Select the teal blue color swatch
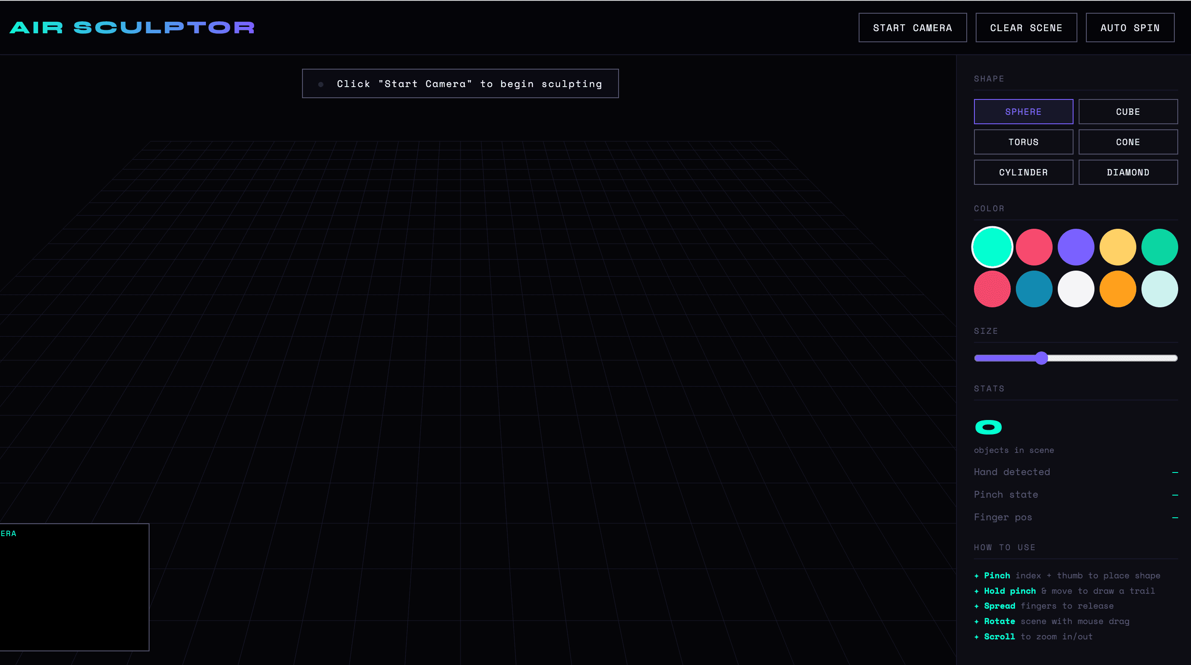The width and height of the screenshot is (1191, 665). [1034, 289]
